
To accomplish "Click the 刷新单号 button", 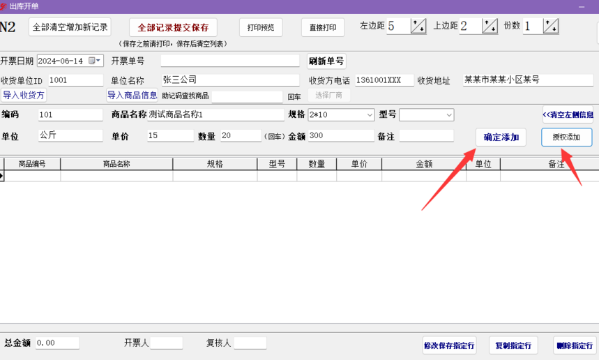I will [326, 61].
